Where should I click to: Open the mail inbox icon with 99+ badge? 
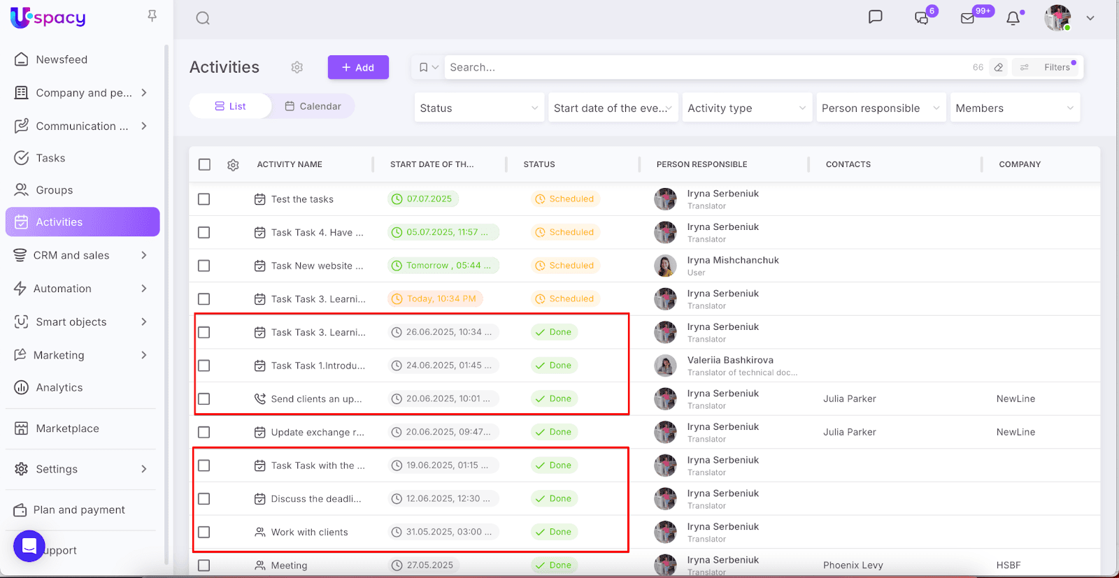[x=968, y=18]
